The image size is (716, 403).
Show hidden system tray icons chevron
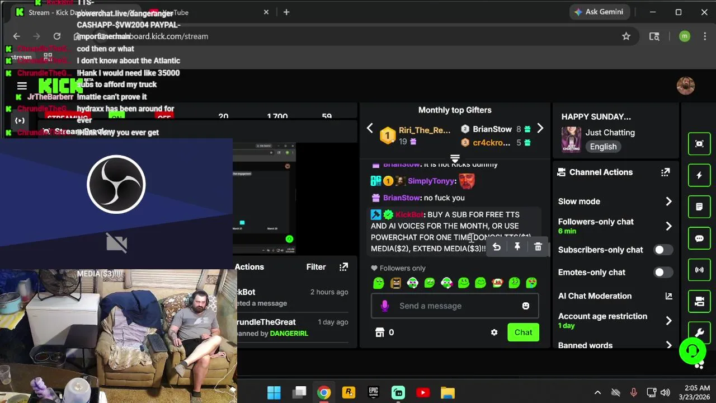(x=597, y=392)
